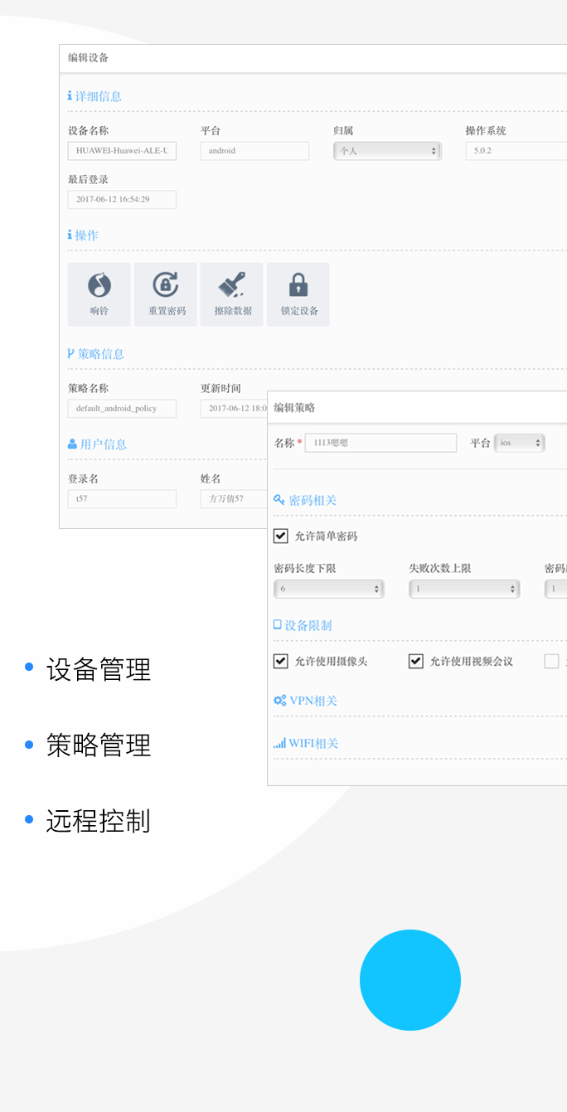
Task: Open the 失败次数上限 dropdown
Action: 464,589
